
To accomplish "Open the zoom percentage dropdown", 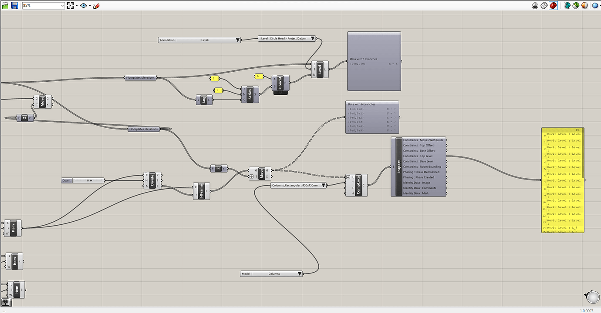I will [43, 6].
